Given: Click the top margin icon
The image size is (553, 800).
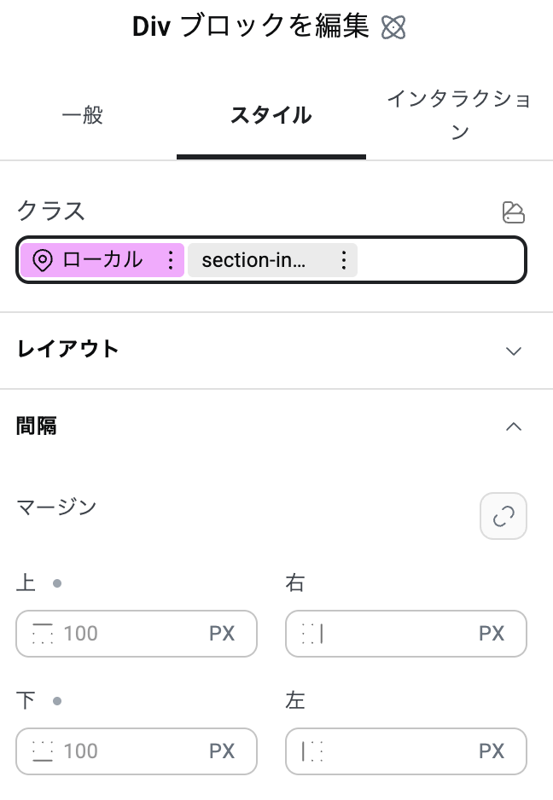Looking at the screenshot, I should (43, 634).
